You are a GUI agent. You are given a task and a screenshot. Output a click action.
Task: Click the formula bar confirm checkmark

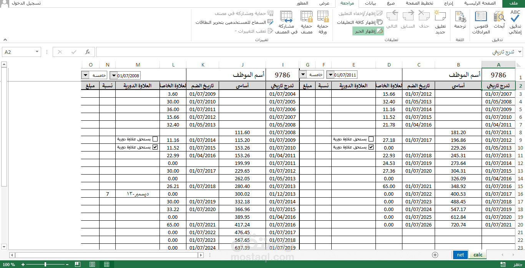tap(74, 52)
